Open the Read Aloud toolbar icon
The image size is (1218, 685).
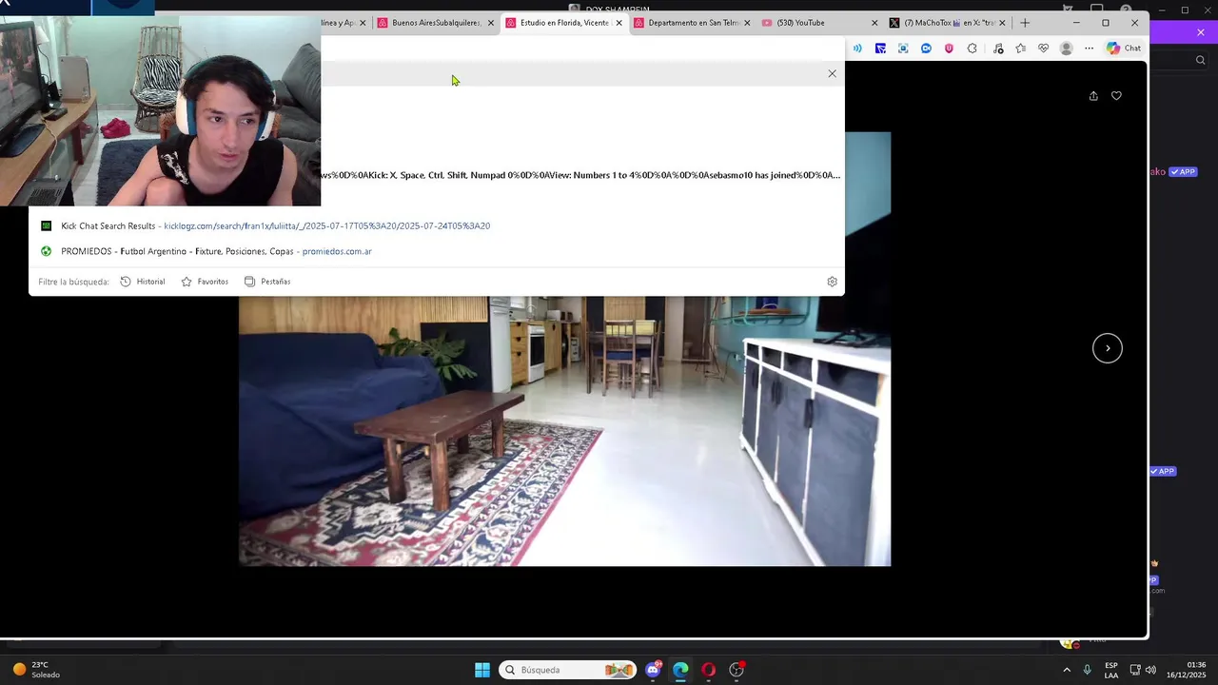[x=857, y=49]
